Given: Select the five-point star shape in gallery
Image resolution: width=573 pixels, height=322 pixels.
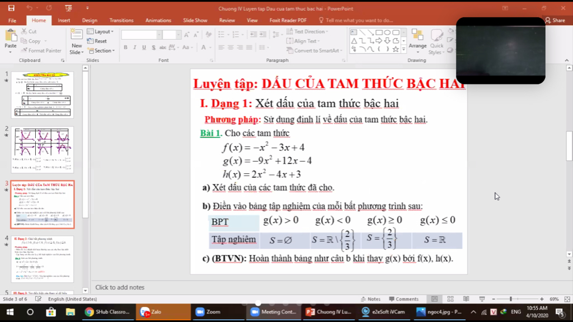Looking at the screenshot, I should pos(396,49).
